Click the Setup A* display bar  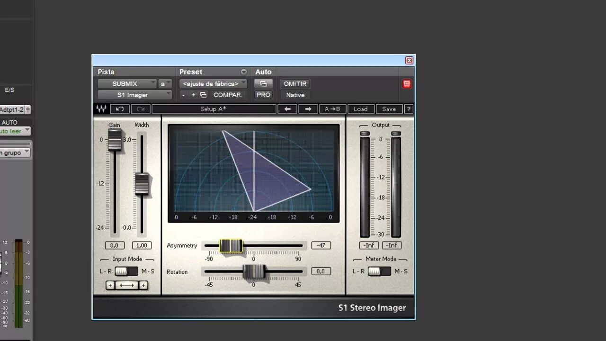click(214, 109)
